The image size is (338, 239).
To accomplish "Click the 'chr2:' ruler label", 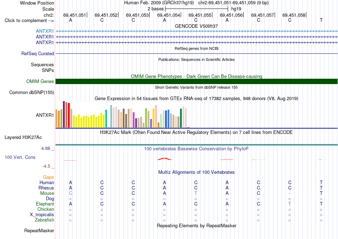I will point(49,15).
